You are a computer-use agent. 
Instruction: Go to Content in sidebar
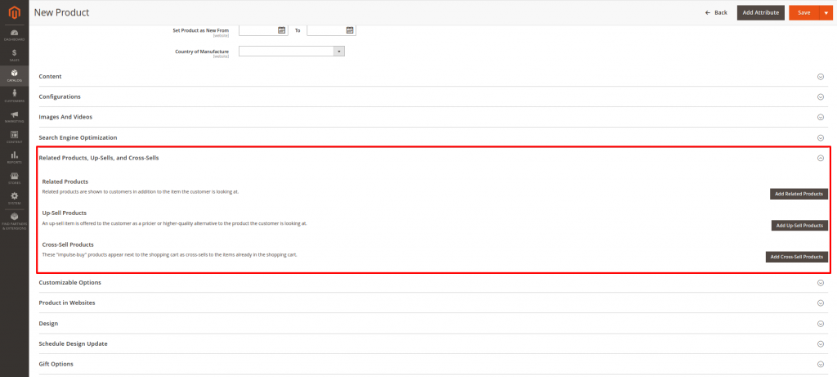(14, 137)
